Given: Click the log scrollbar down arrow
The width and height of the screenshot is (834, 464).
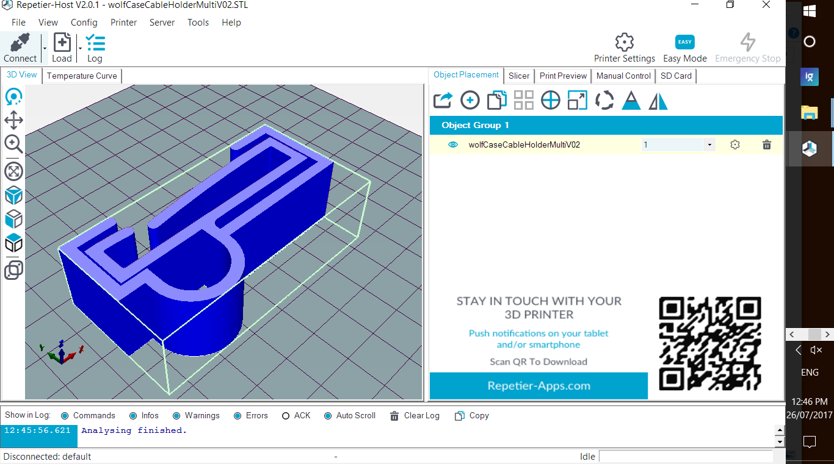Looking at the screenshot, I should (779, 442).
